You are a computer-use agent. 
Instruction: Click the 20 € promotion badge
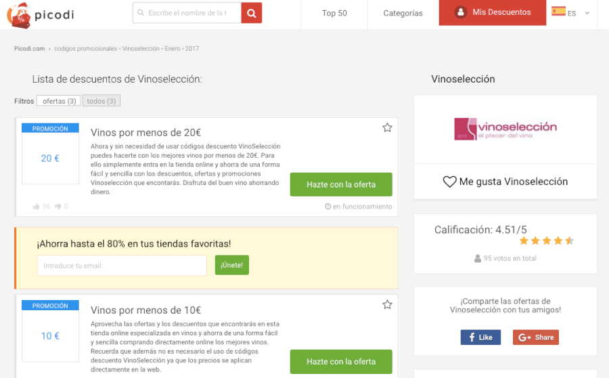tap(50, 154)
